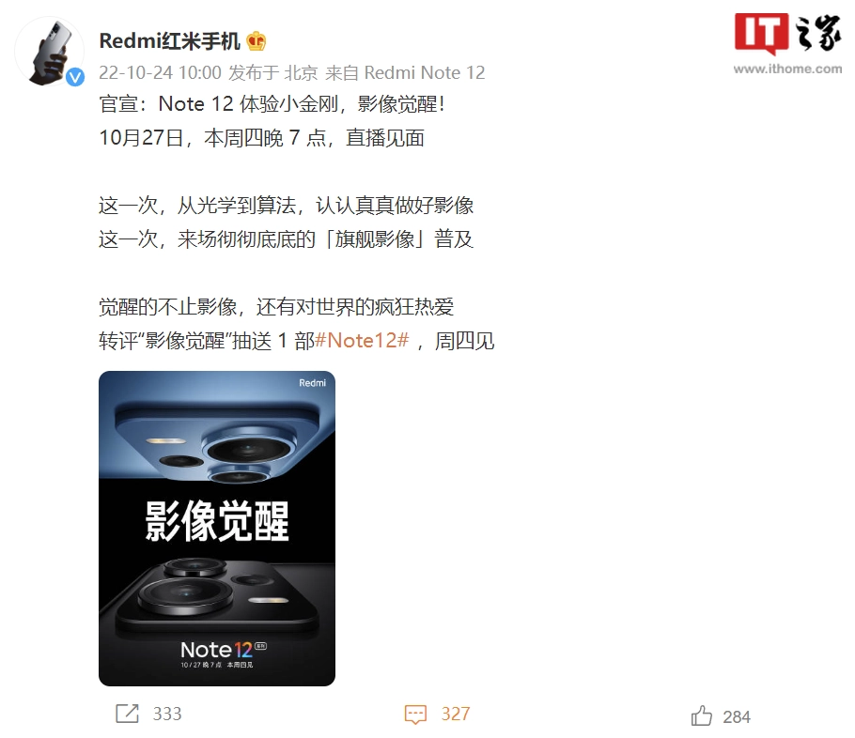Click the 来自 Redmi Note 12 source link
Viewport: 855px width, 738px height.
[405, 72]
